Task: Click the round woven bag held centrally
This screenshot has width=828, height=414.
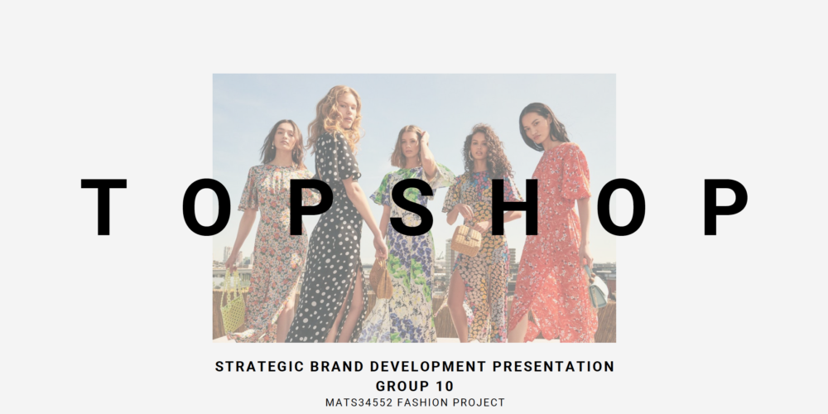Action: (x=380, y=278)
